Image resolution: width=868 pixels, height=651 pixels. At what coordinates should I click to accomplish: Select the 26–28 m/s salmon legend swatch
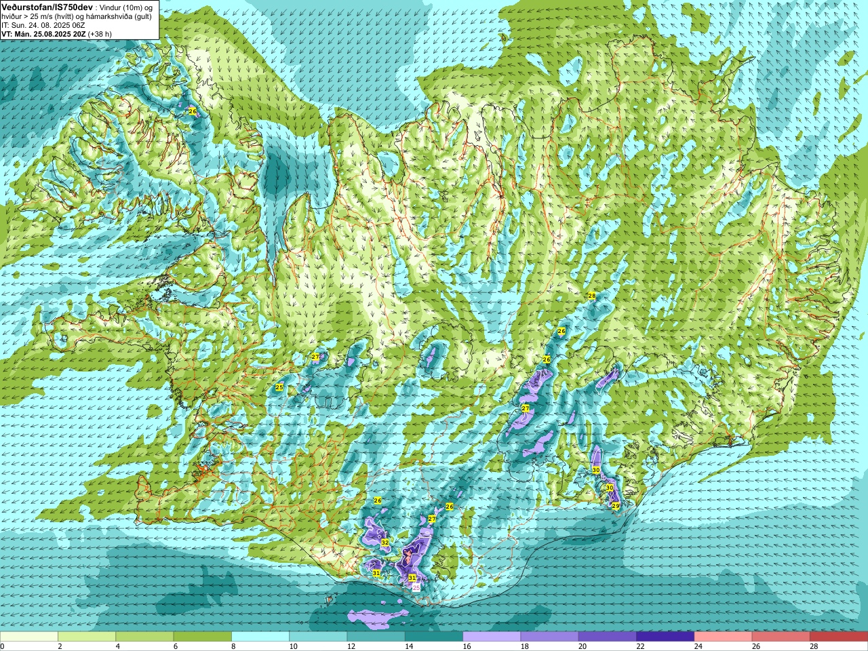coord(781,637)
